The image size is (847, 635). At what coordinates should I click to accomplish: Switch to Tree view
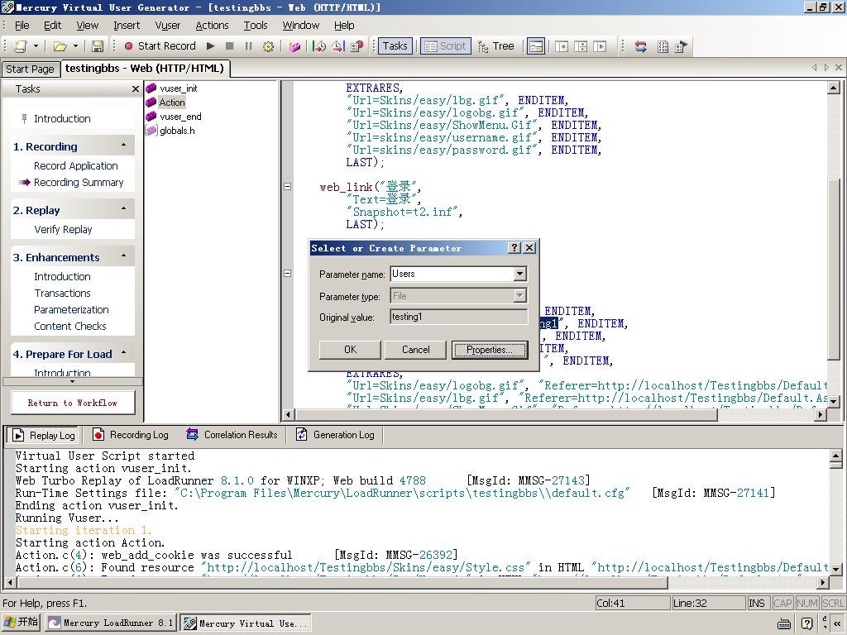[496, 46]
